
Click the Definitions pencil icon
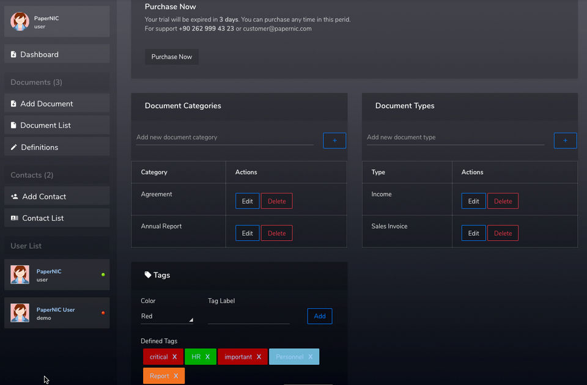[x=13, y=147]
